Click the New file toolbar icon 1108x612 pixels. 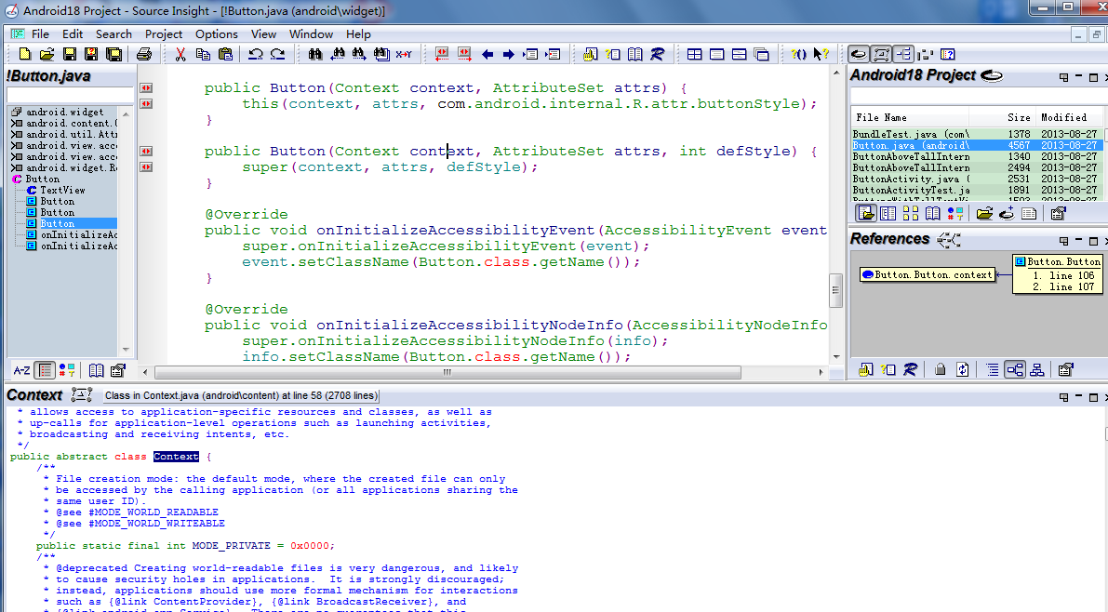tap(25, 55)
